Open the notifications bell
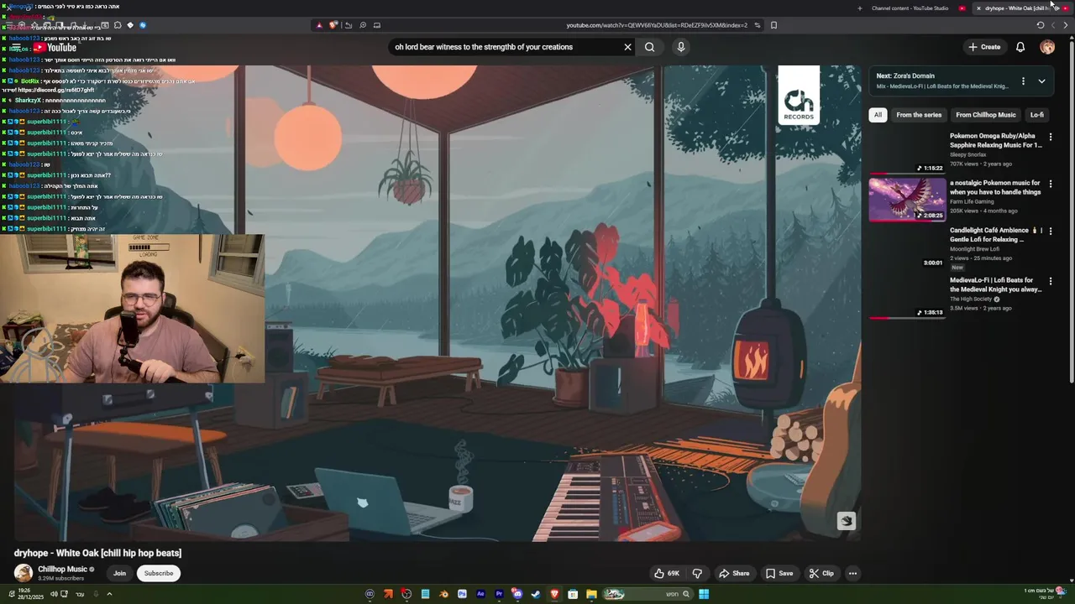This screenshot has height=604, width=1075. pyautogui.click(x=1020, y=47)
